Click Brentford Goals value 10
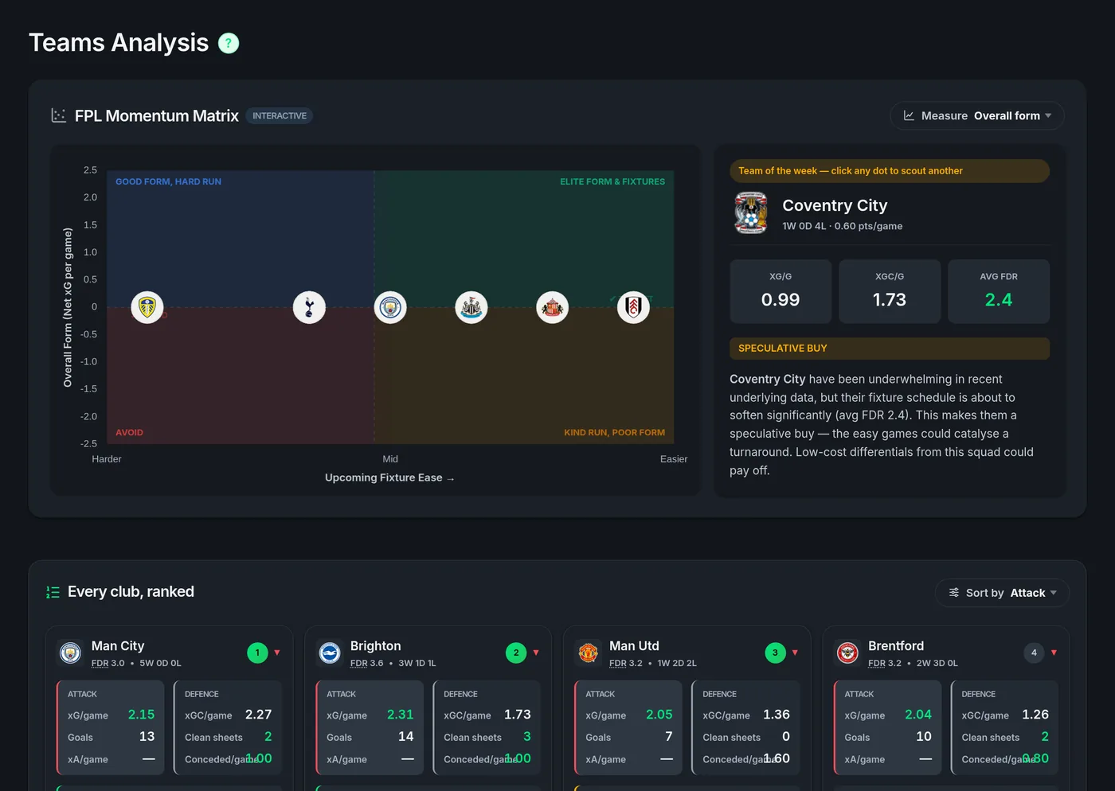1115x791 pixels. click(924, 737)
